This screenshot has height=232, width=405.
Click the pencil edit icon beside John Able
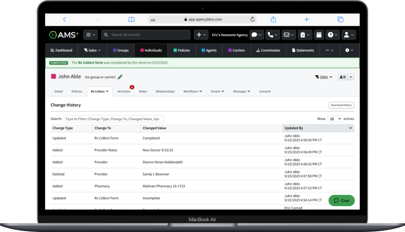tap(120, 77)
